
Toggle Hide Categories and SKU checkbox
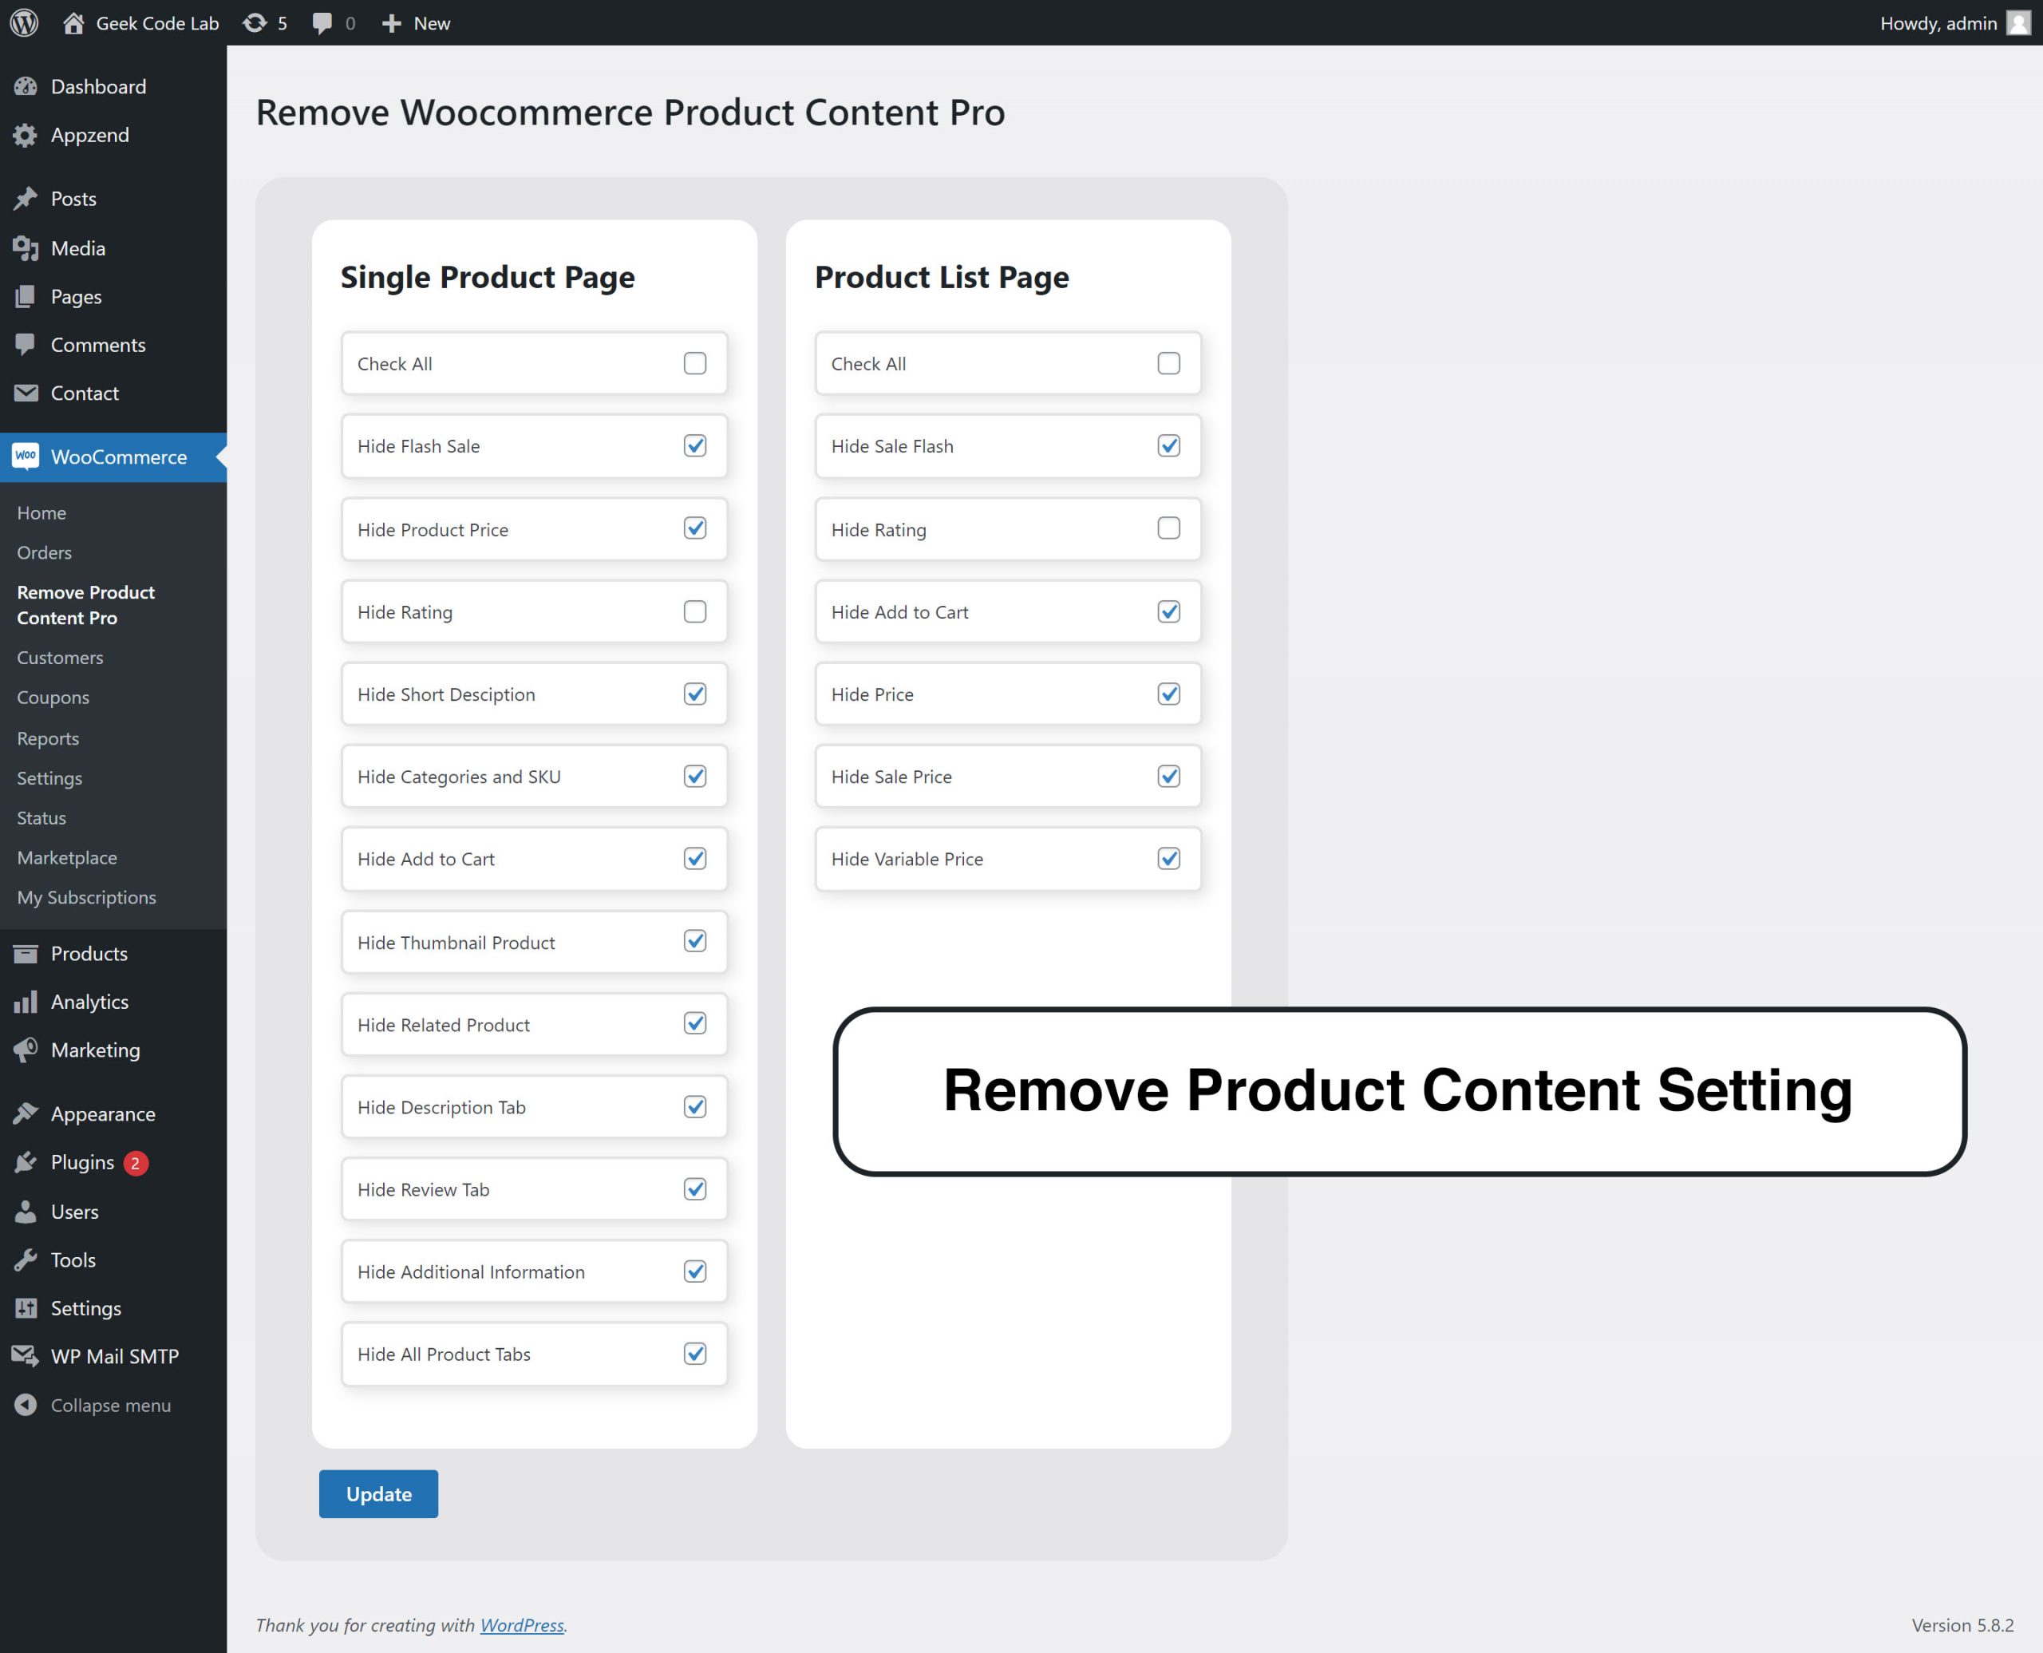pos(695,776)
